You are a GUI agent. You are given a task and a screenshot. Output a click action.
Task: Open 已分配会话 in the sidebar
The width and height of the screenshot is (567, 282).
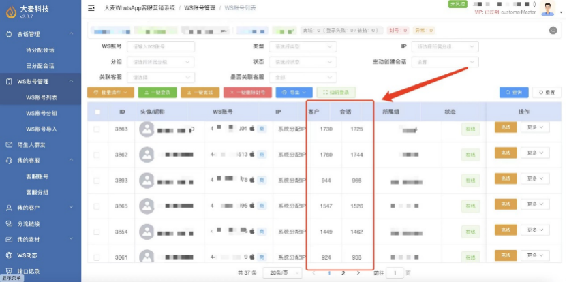point(40,66)
